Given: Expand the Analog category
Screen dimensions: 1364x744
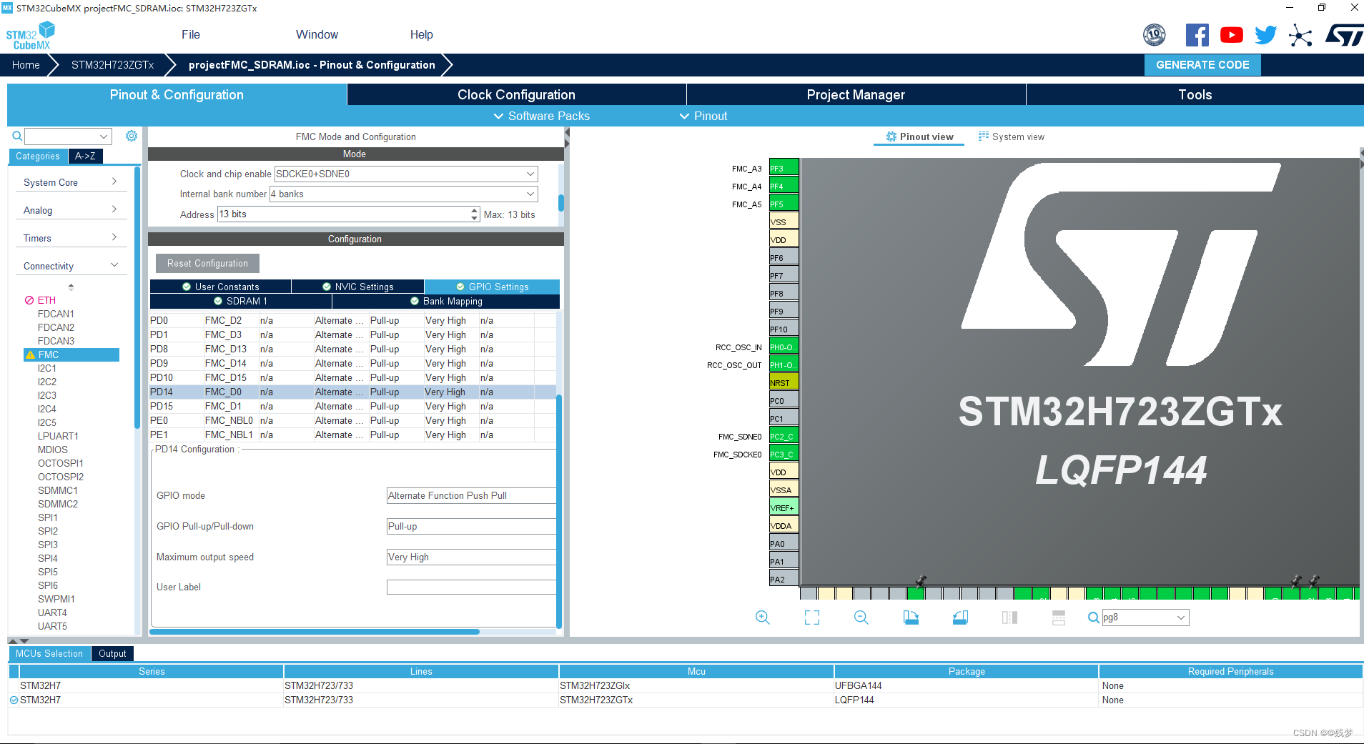Looking at the screenshot, I should click(70, 210).
